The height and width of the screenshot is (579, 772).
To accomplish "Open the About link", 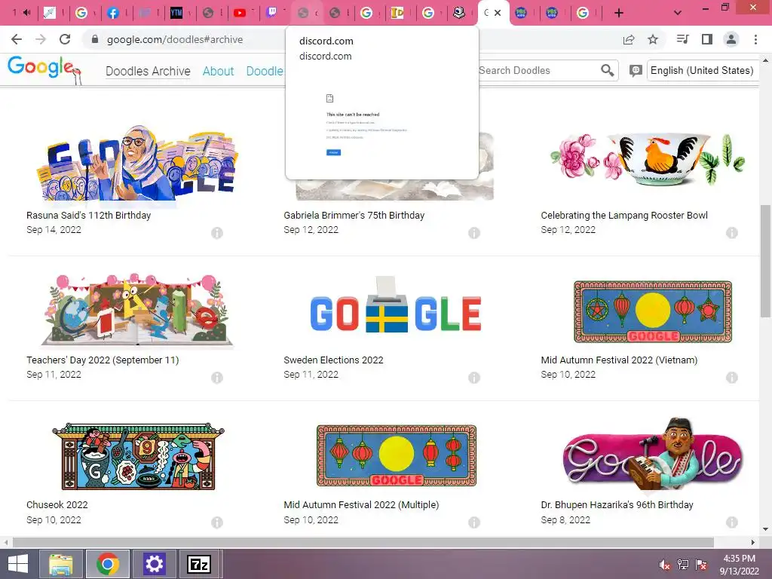I will (x=218, y=71).
